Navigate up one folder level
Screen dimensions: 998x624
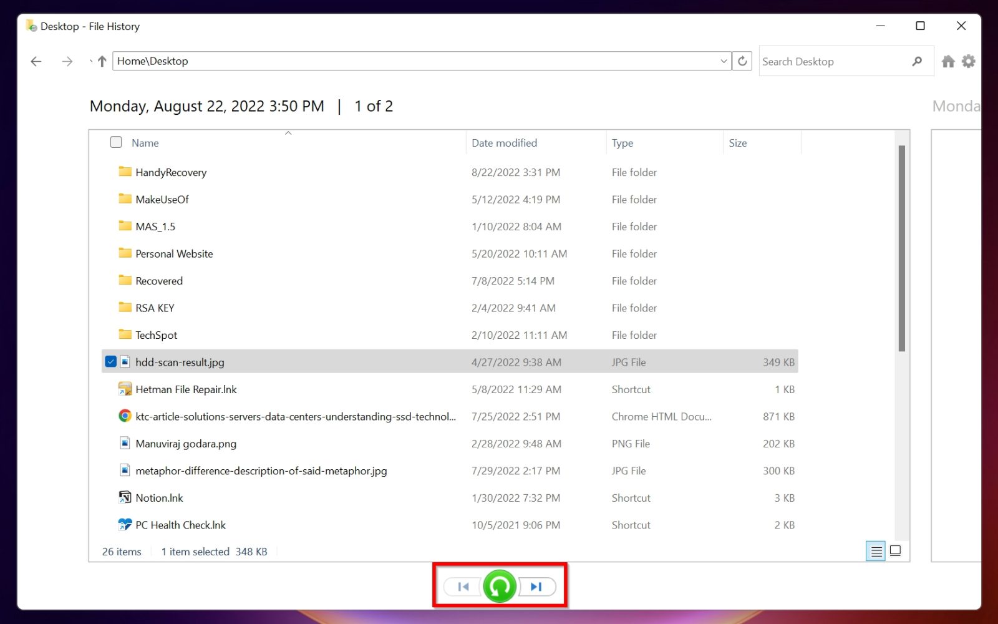(100, 61)
